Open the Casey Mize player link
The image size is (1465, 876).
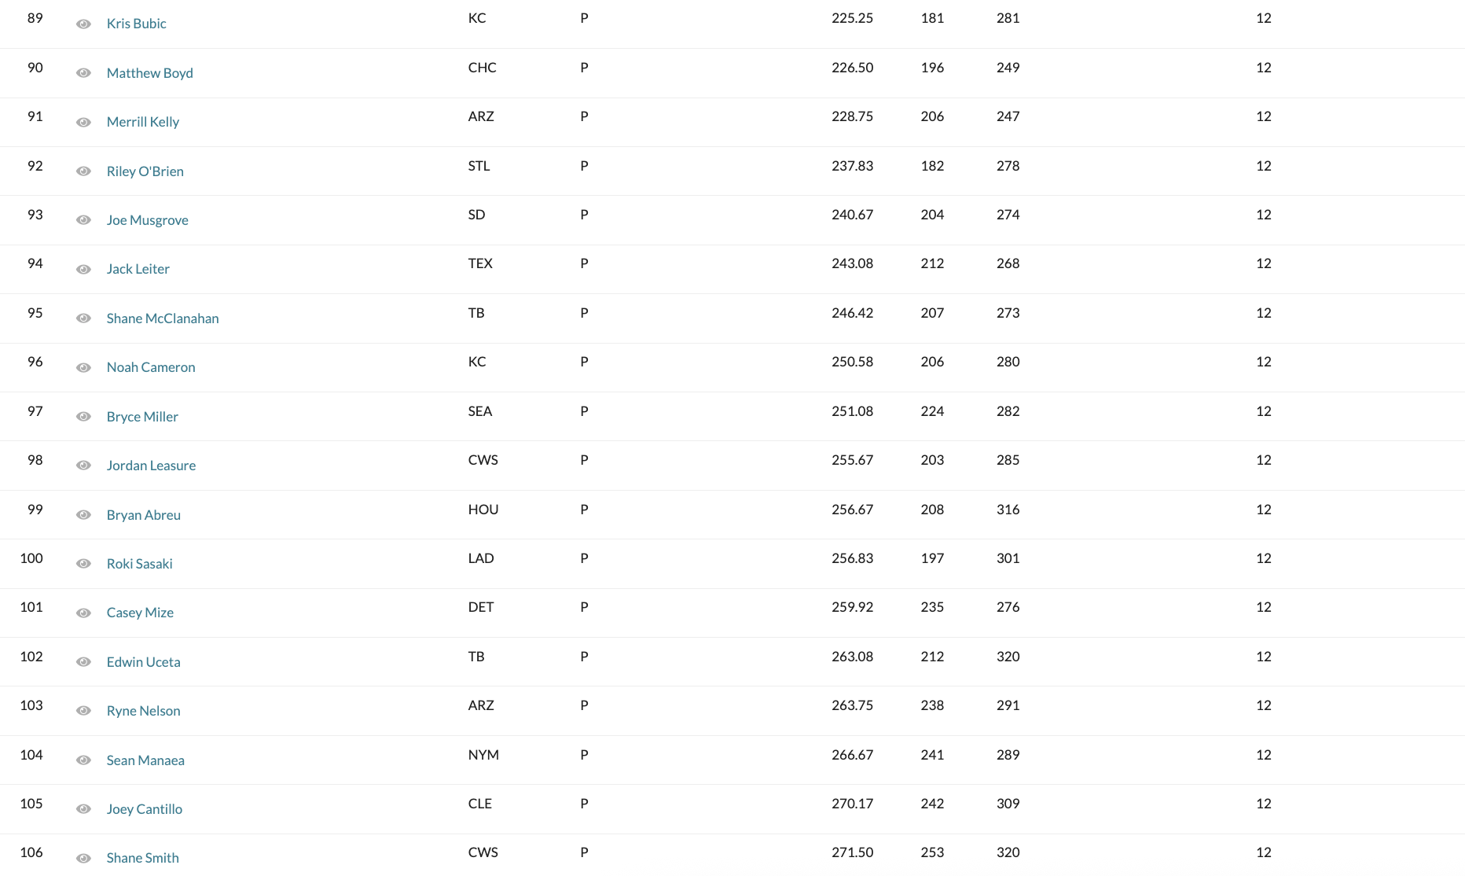click(x=140, y=613)
